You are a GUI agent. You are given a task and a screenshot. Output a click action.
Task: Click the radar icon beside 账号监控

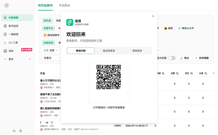coord(5,26)
